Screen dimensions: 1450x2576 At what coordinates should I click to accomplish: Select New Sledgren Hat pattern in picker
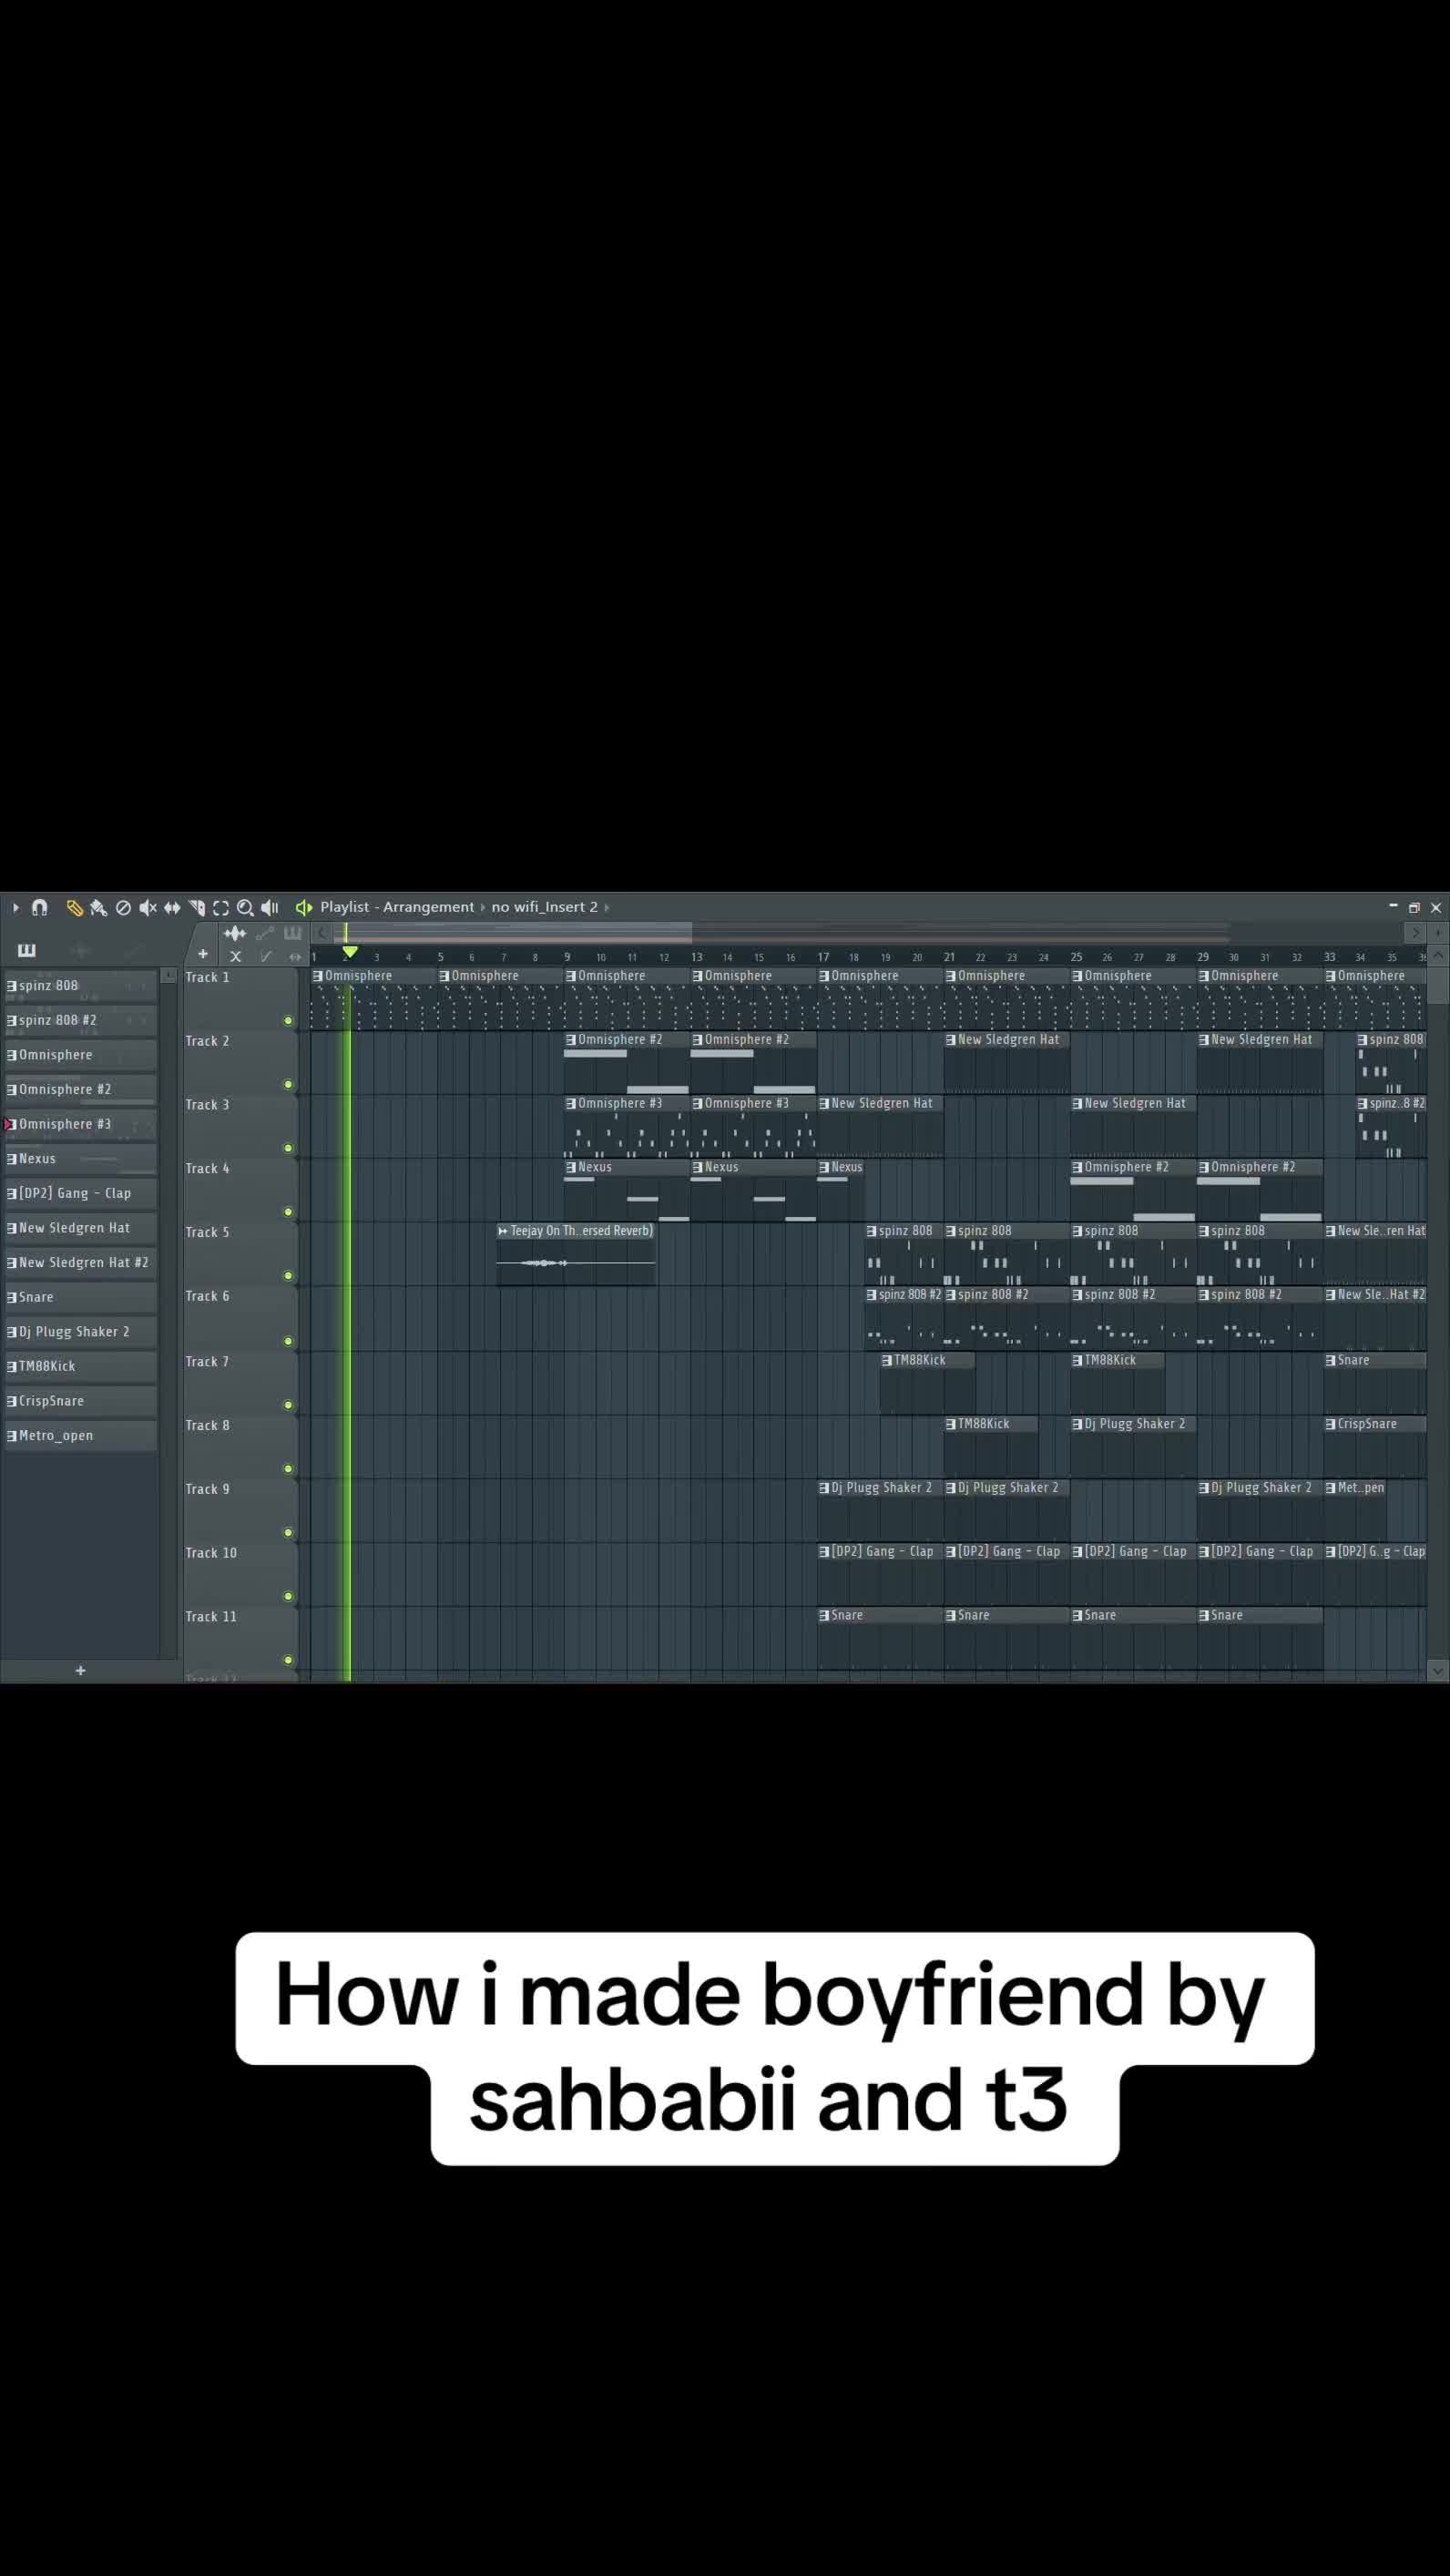point(80,1228)
